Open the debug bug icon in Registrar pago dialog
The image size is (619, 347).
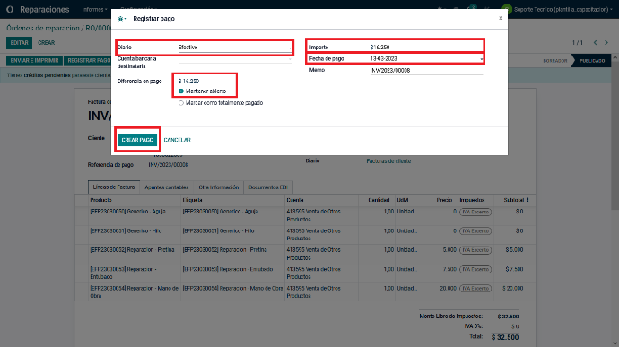tap(122, 19)
